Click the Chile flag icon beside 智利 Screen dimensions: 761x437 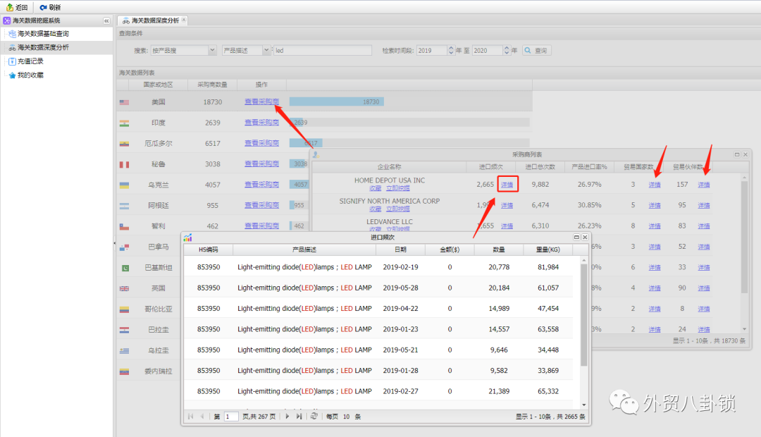click(124, 227)
